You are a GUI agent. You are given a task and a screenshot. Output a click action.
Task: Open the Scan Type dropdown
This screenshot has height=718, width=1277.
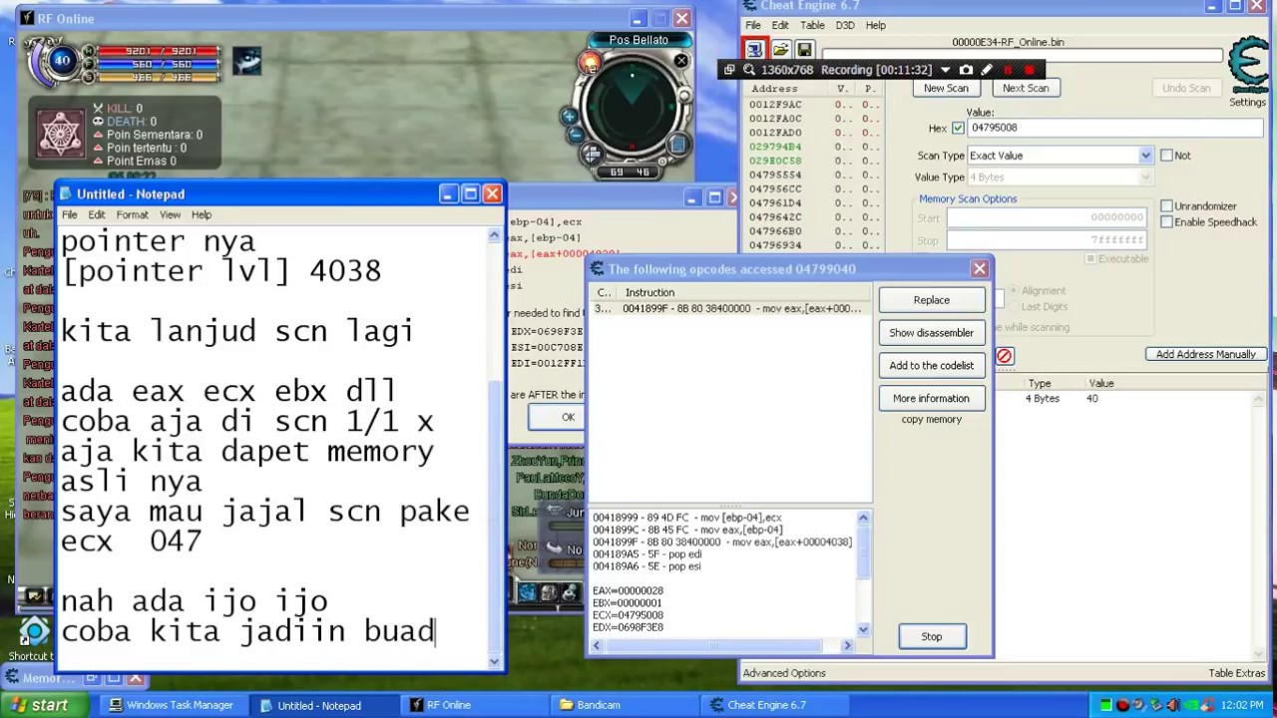(x=1145, y=156)
